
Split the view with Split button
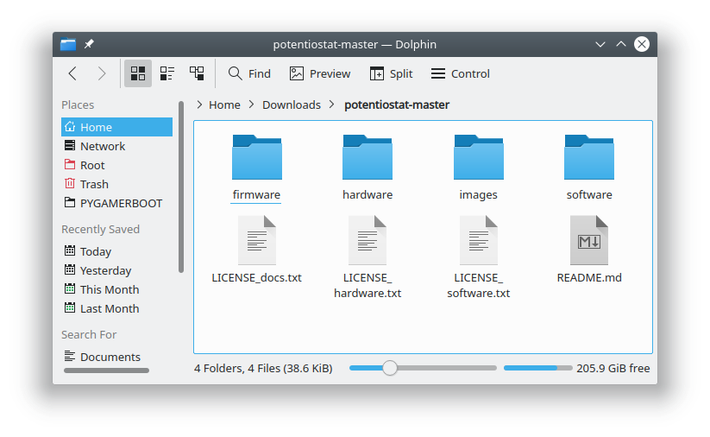click(391, 73)
